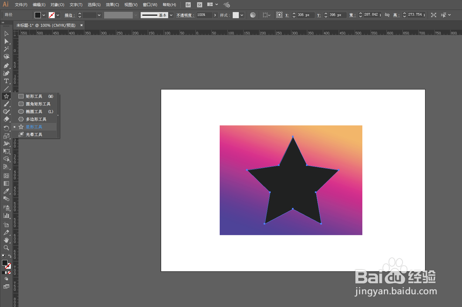This screenshot has width=462, height=307.
Task: Tear off the shape tools flyout panel
Action: pyautogui.click(x=58, y=115)
